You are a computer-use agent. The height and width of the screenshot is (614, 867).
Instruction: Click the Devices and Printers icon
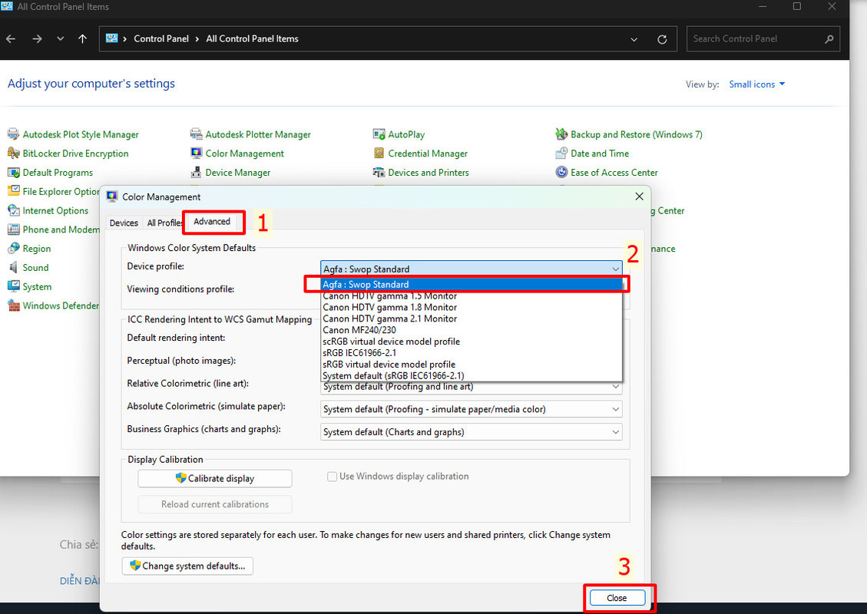(x=379, y=173)
